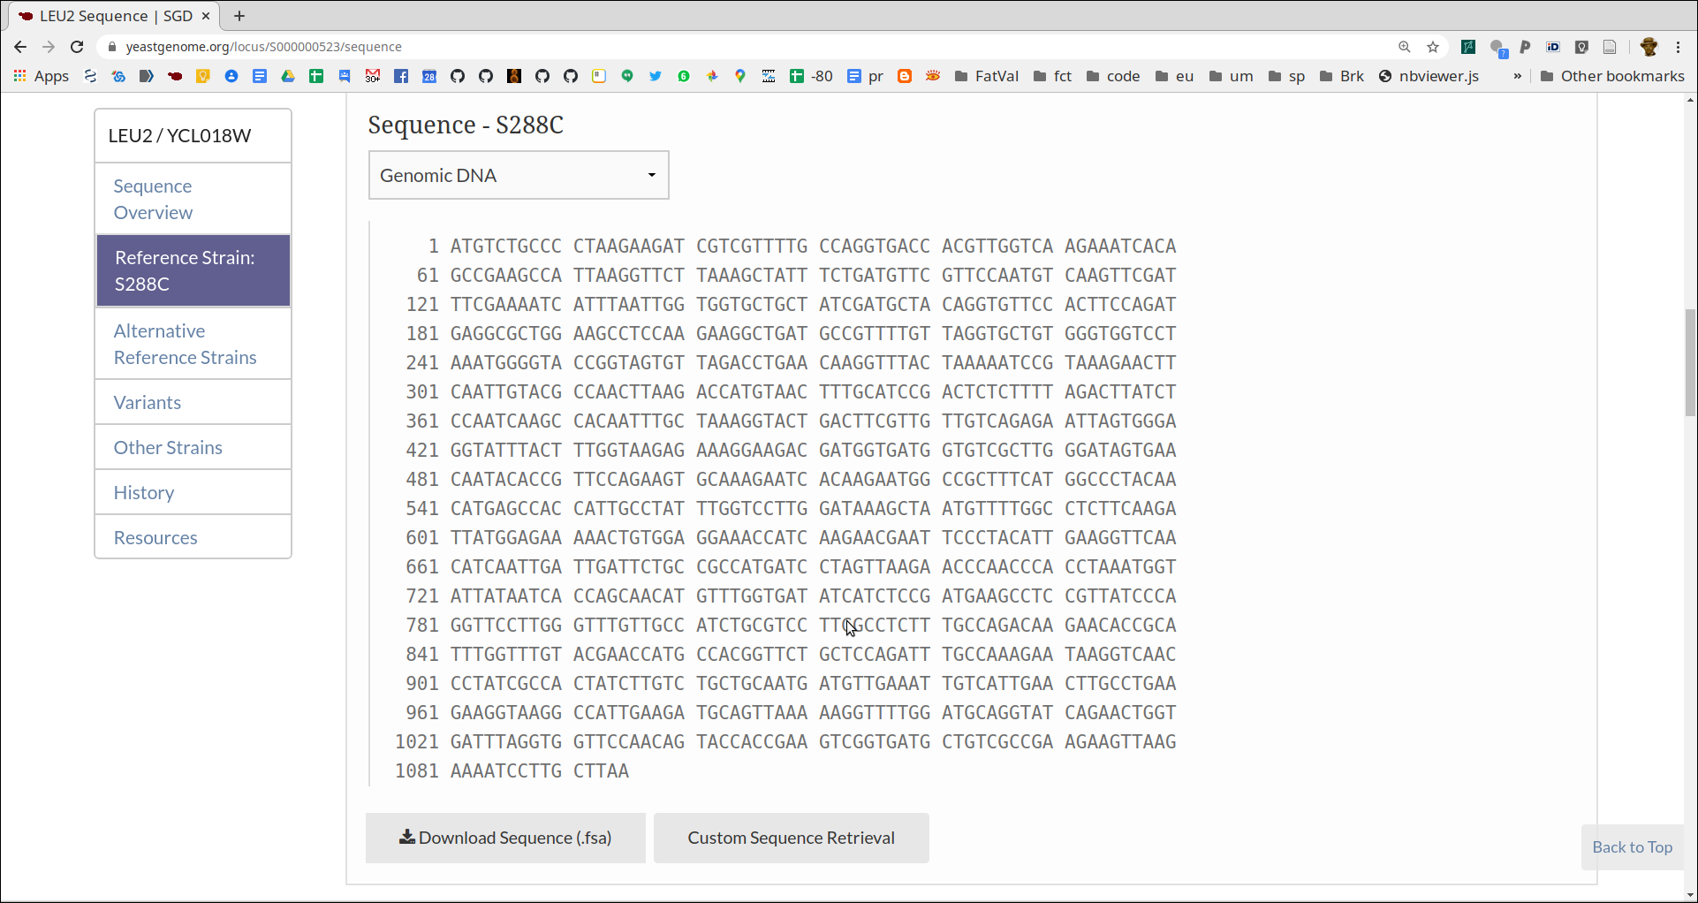Open new tab with plus icon
The height and width of the screenshot is (903, 1698).
(239, 16)
